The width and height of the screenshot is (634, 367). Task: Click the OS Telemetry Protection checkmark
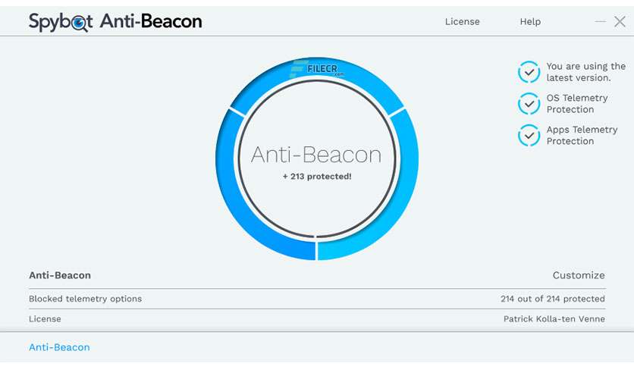[529, 104]
